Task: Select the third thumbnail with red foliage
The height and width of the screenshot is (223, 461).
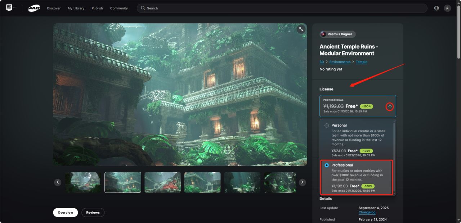Action: coord(163,182)
